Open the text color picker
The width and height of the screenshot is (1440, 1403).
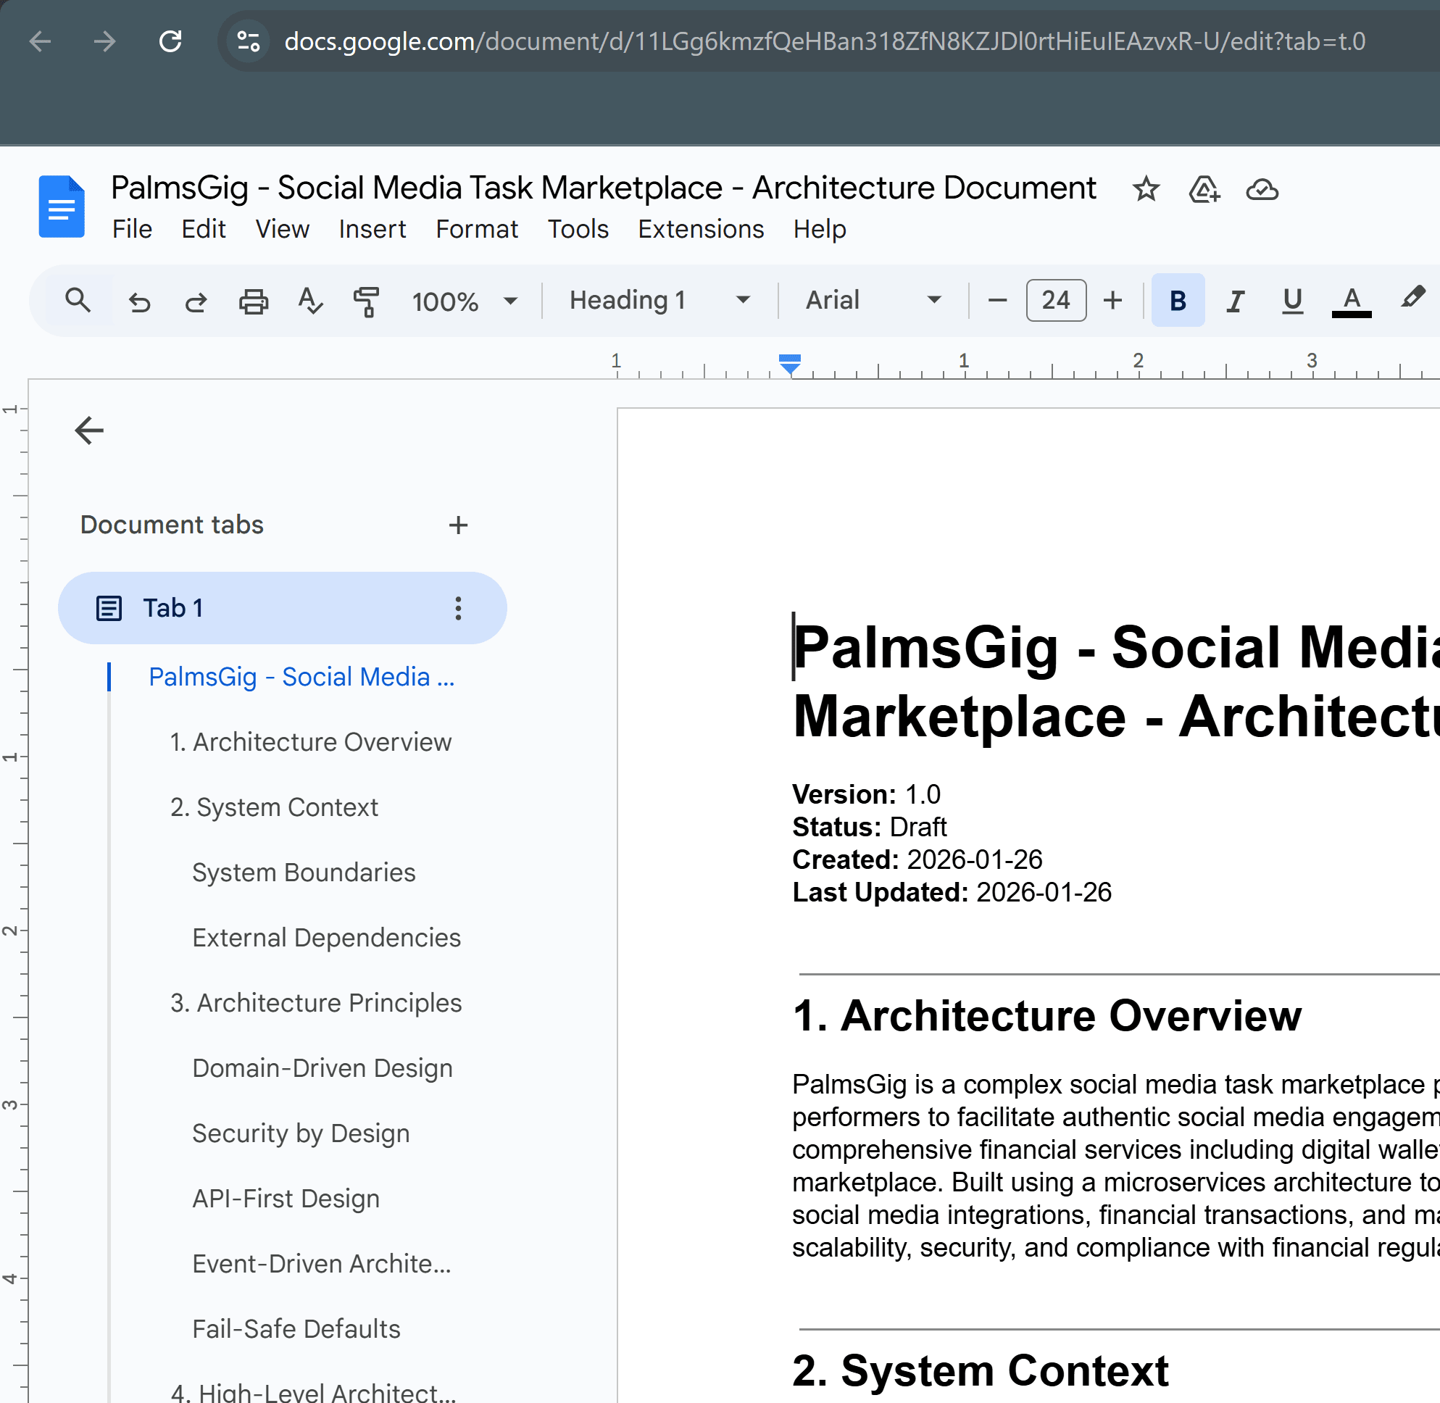[x=1351, y=301]
